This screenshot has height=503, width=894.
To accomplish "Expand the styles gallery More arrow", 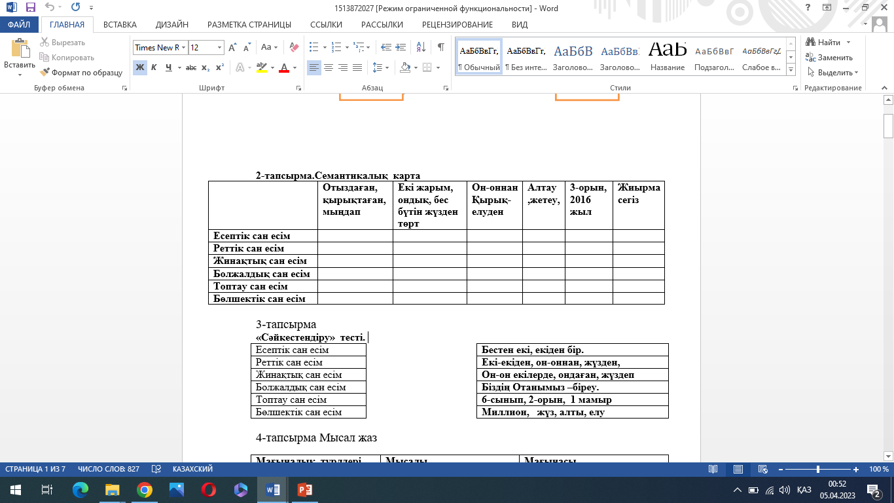I will (791, 71).
